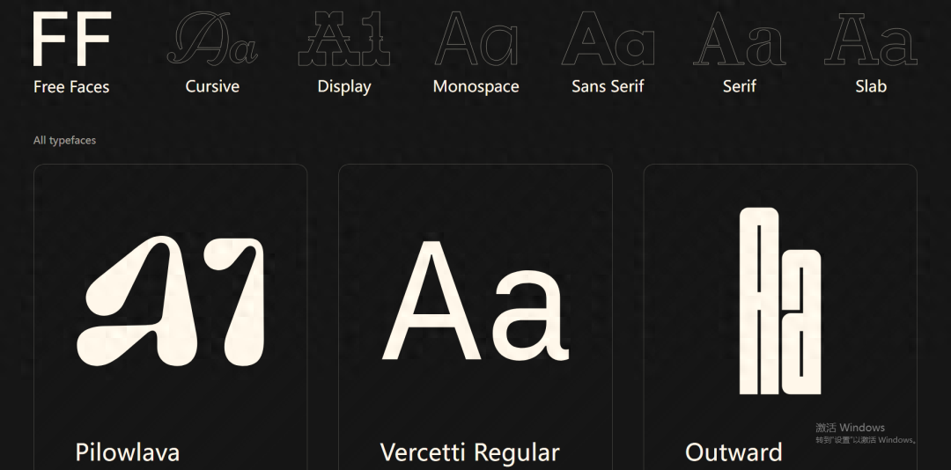Filter by the Monospace text label
This screenshot has height=470, width=951.
[x=475, y=86]
